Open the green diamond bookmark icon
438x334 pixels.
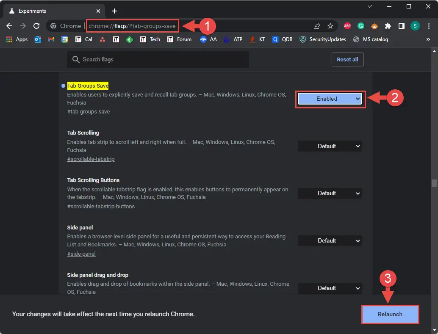[130, 39]
